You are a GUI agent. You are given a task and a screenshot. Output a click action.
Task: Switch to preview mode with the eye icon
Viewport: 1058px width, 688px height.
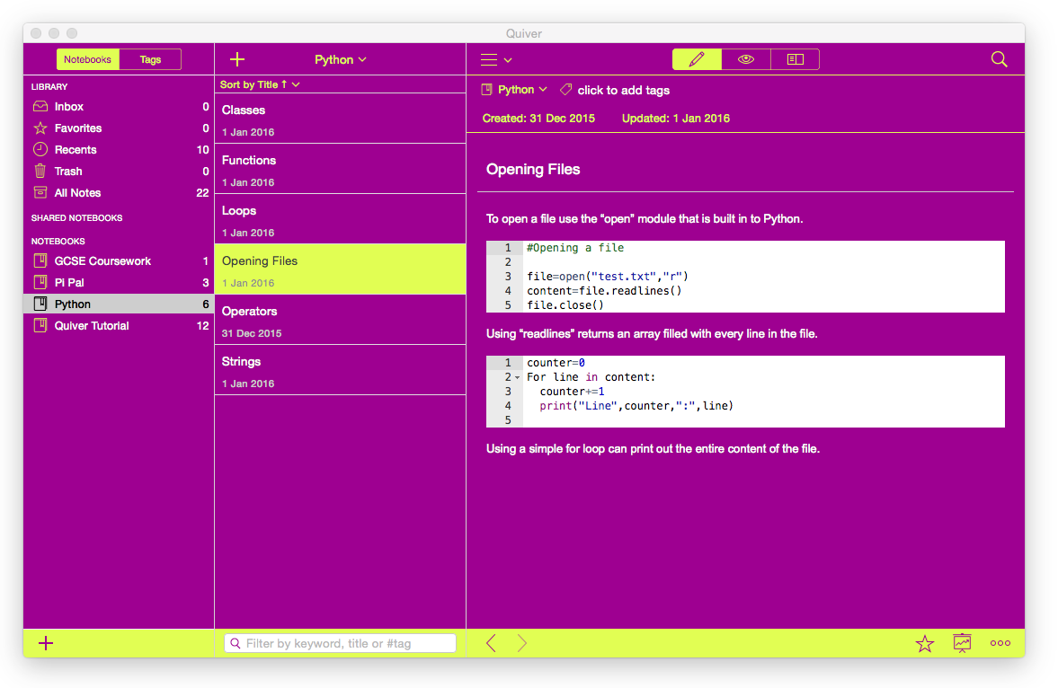tap(745, 59)
